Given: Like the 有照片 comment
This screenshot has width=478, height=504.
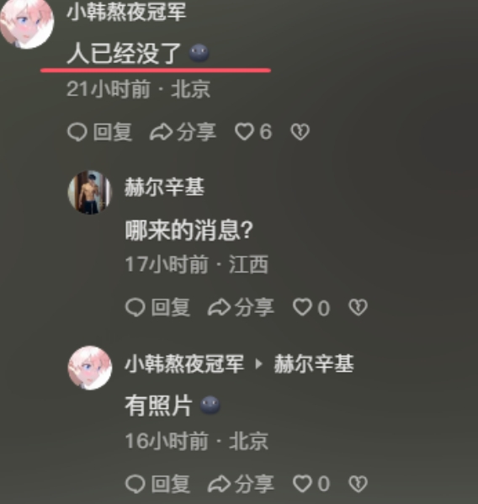Looking at the screenshot, I should 302,484.
